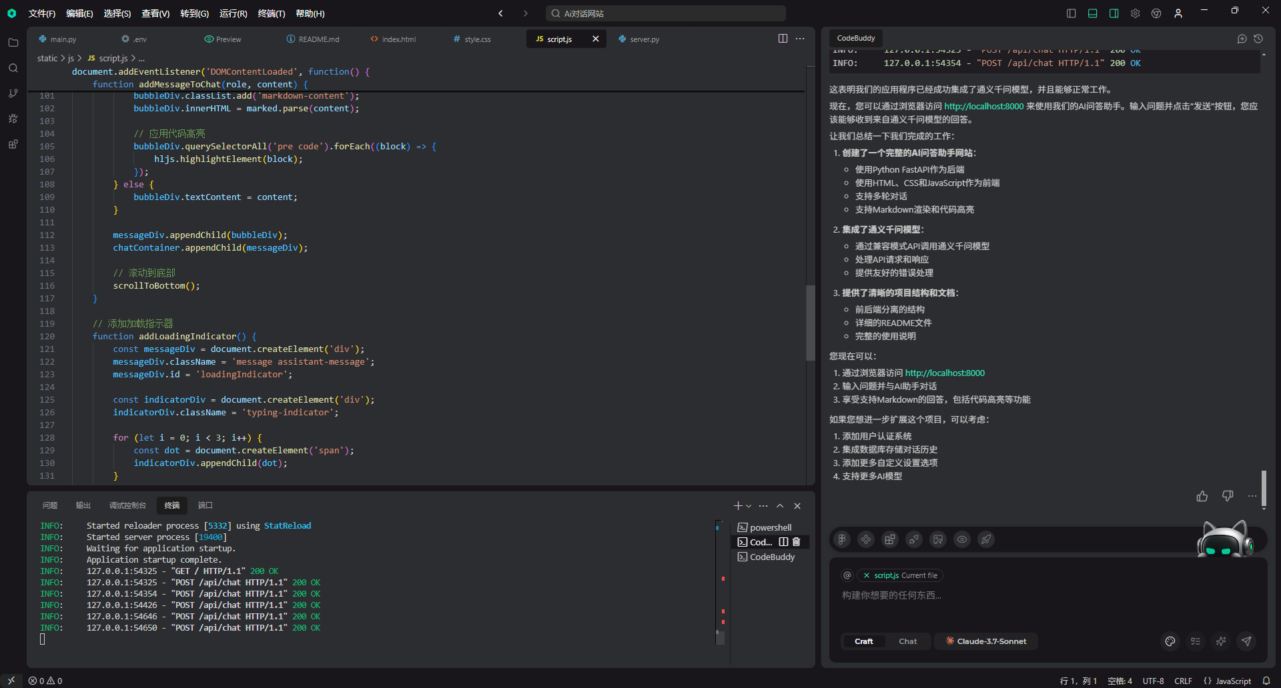
Task: Click the CodeBuddy logo in title bar
Action: point(11,13)
